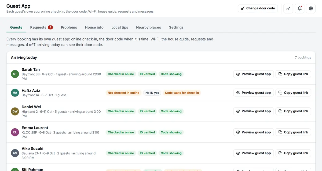Preview guest app for Aiko Suzuki
The width and height of the screenshot is (322, 171).
tap(254, 153)
